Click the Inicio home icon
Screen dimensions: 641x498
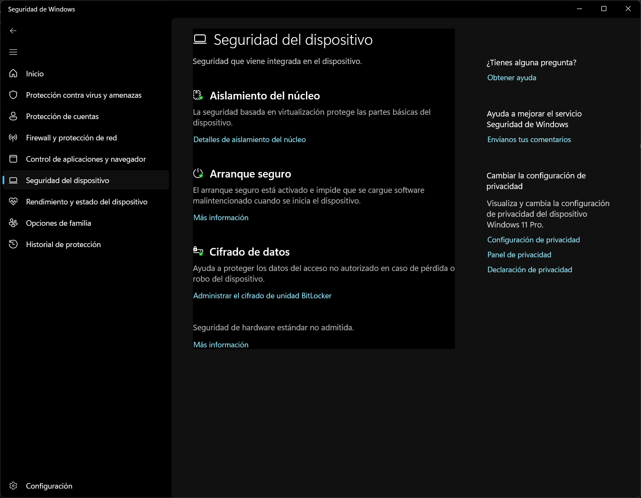(13, 74)
